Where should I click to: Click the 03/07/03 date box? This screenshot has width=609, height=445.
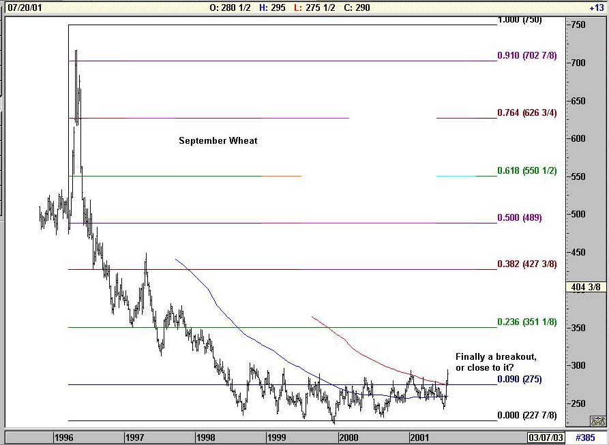[x=546, y=438]
